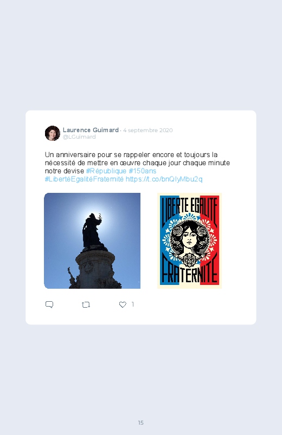
Task: Open Laurence Guimard's profile avatar
Action: (53, 133)
